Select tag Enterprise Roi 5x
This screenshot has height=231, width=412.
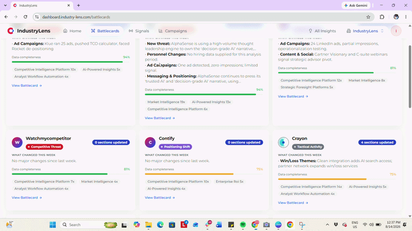tap(229, 182)
